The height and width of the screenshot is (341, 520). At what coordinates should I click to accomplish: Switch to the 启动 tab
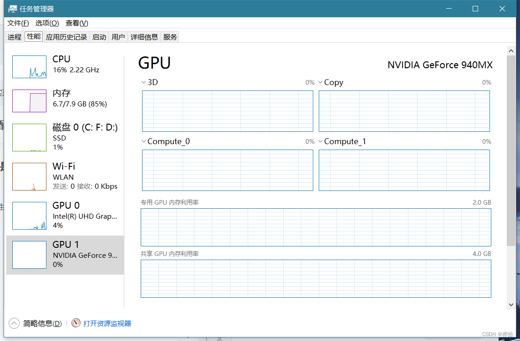pos(99,37)
